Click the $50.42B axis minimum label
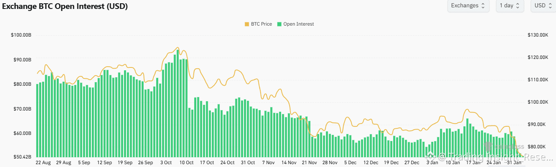 tap(21, 157)
